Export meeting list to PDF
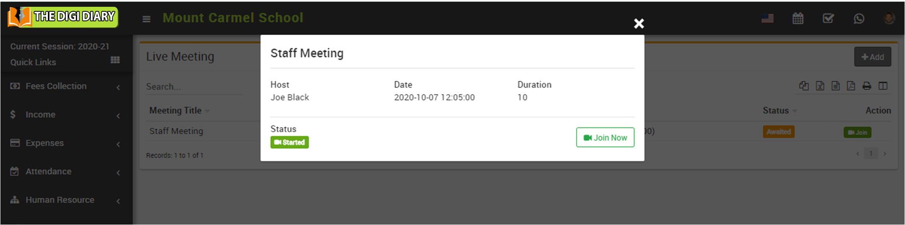This screenshot has height=225, width=905. coord(851,86)
